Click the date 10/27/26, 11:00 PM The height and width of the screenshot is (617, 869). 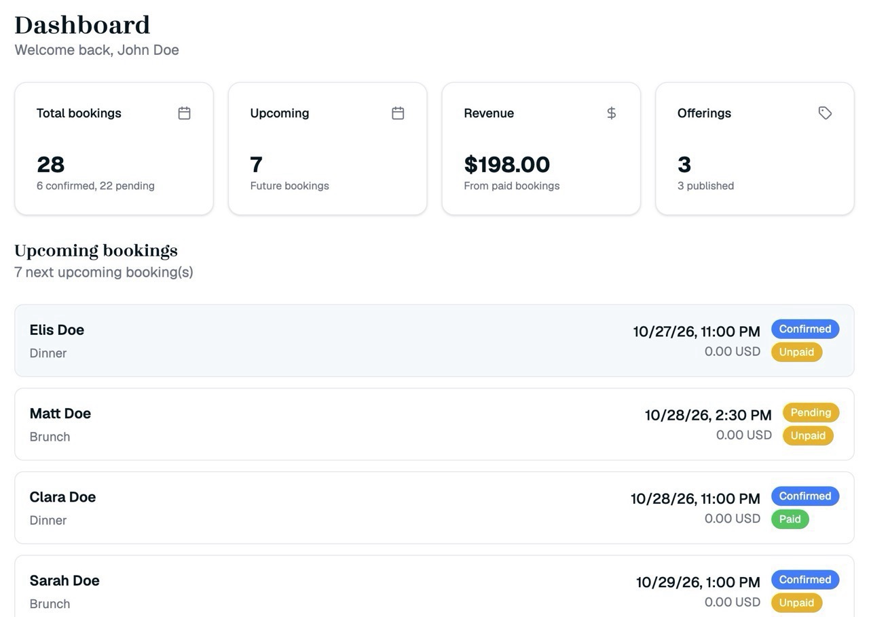pos(697,332)
